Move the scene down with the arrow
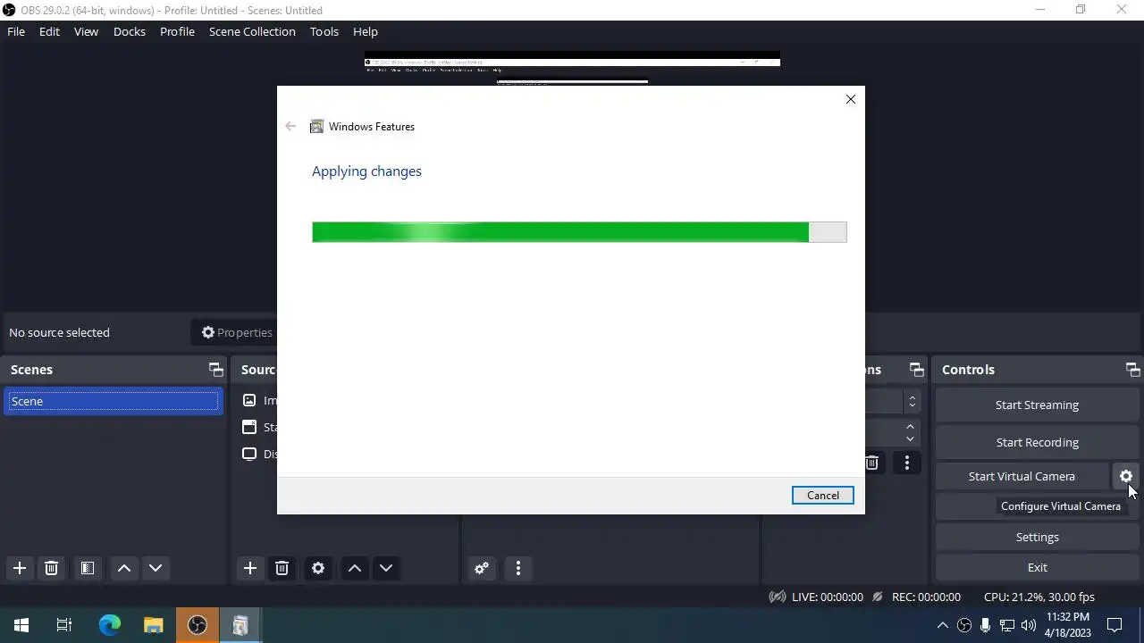Image resolution: width=1144 pixels, height=643 pixels. coord(156,568)
